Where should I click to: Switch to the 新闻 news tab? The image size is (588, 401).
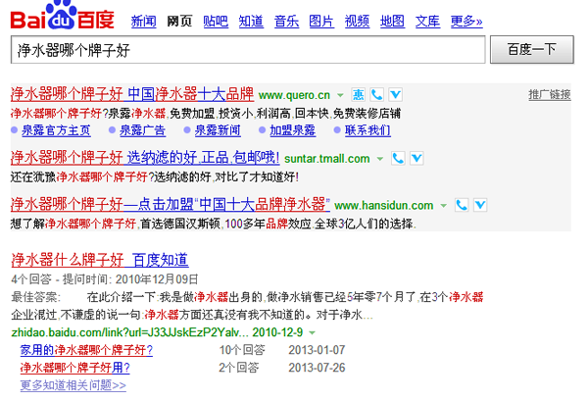tap(144, 22)
